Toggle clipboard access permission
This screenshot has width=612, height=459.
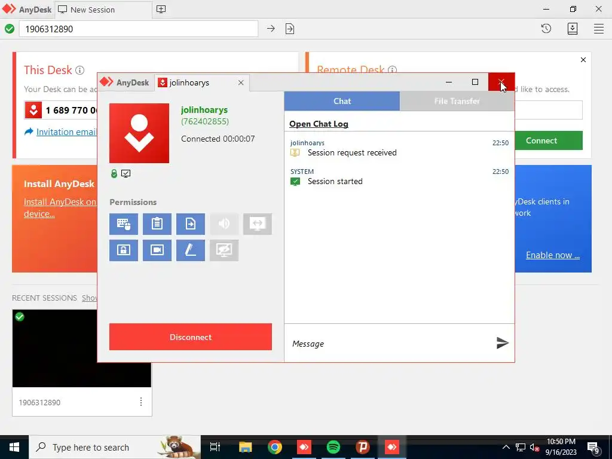coord(157,224)
